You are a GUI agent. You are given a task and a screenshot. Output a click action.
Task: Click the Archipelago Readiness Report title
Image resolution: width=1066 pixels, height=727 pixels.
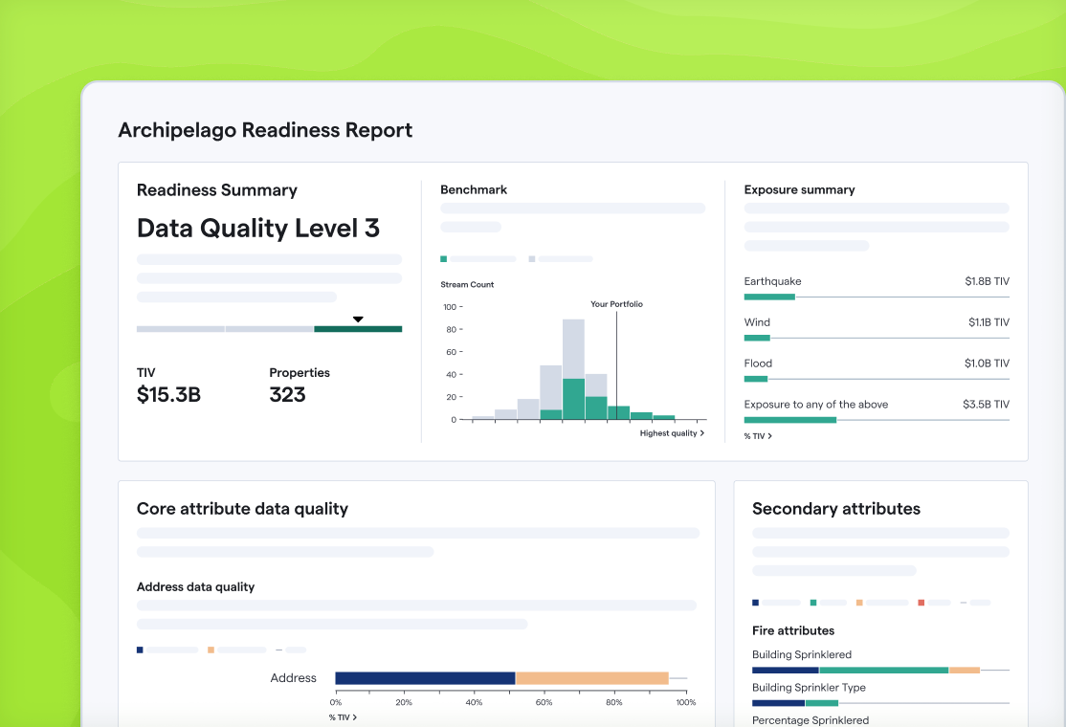coord(265,130)
